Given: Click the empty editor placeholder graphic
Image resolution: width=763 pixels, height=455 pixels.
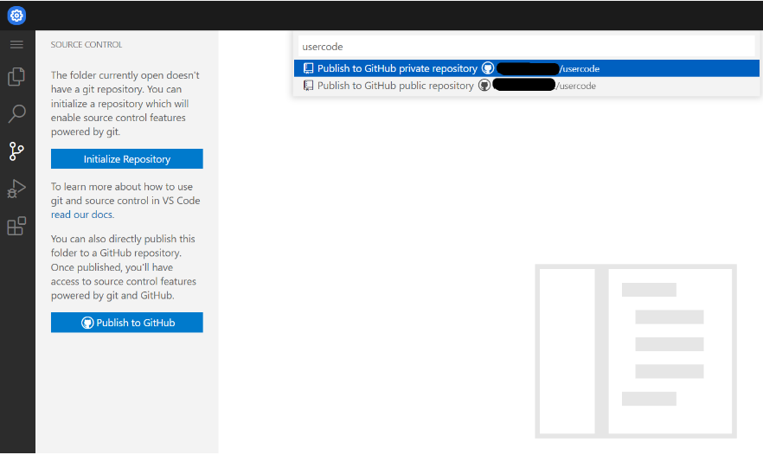Looking at the screenshot, I should [x=636, y=350].
